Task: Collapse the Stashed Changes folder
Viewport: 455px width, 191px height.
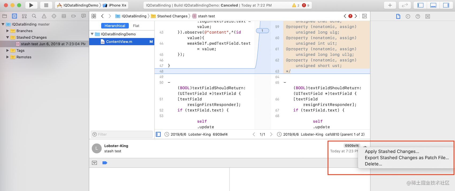Action: click(7, 37)
